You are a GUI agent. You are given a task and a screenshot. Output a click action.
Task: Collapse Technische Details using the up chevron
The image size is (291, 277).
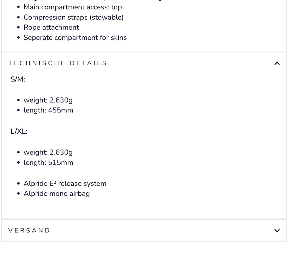coord(277,63)
